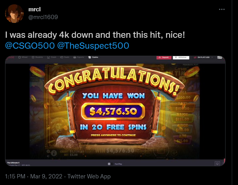Expand the IN PLAY USD currency dropdown
Screen dimensions: 238x185
[x=203, y=57]
